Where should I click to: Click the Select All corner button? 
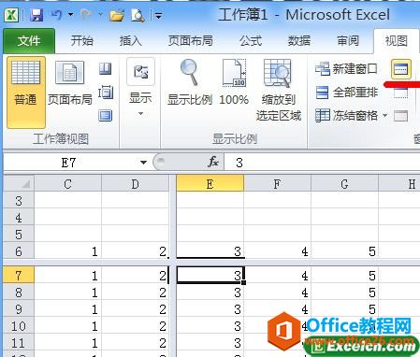click(19, 184)
